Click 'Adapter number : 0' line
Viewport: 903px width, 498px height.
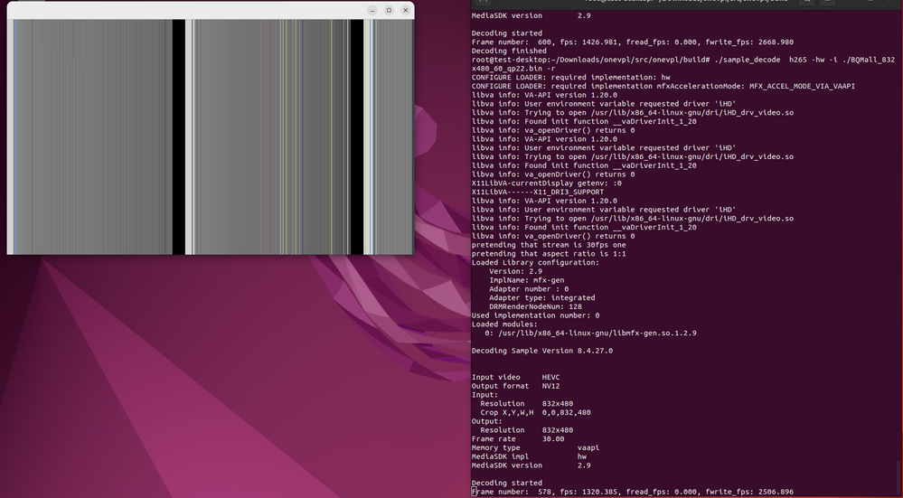coord(529,289)
